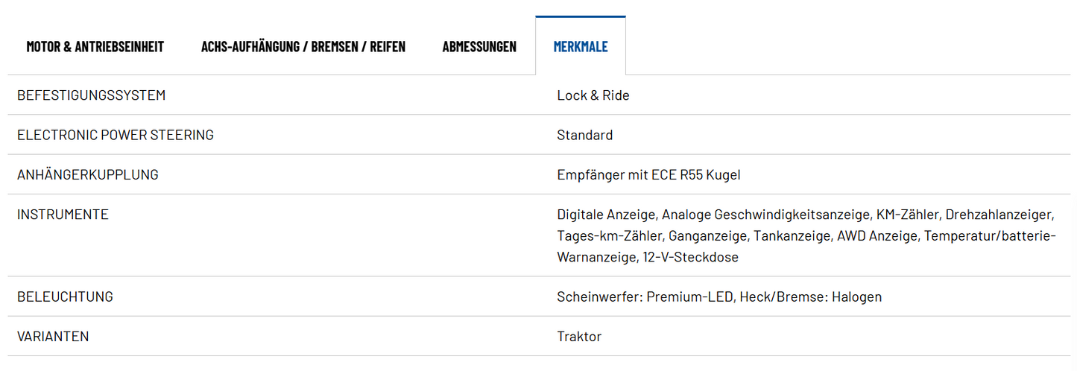Select the Tages-km-Zähler text

tap(609, 236)
